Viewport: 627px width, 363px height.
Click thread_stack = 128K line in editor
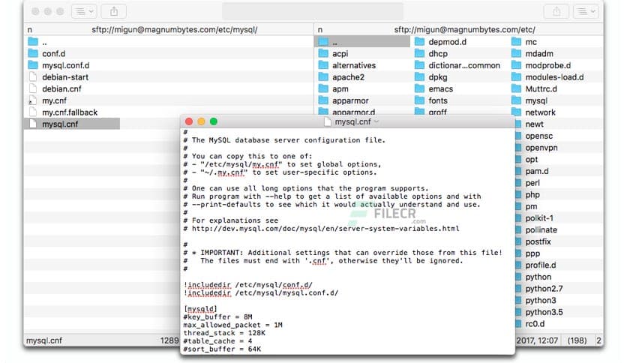(224, 333)
